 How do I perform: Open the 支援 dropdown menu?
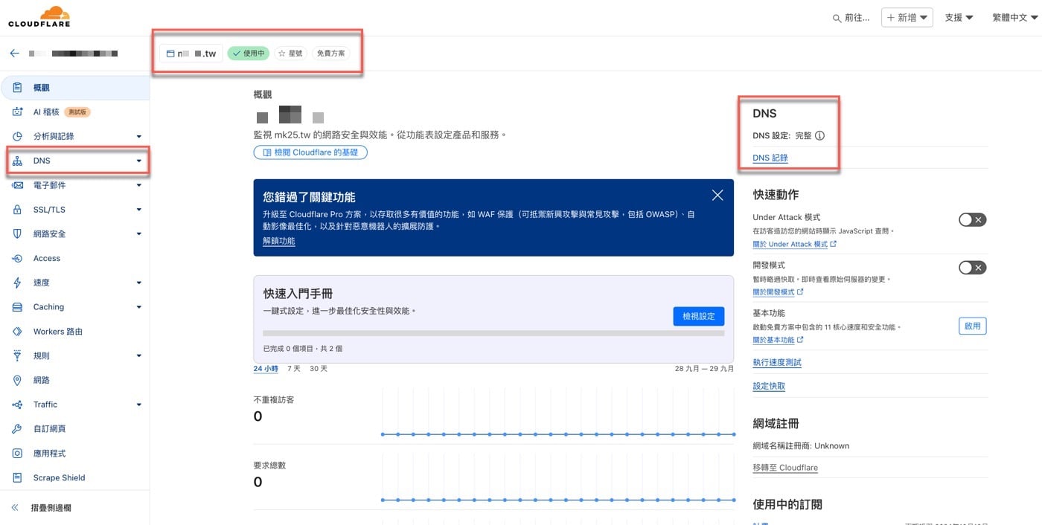pos(959,18)
